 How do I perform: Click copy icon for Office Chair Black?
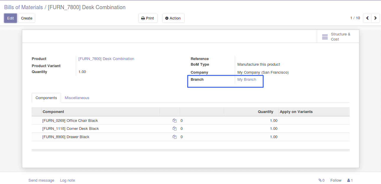pyautogui.click(x=174, y=121)
